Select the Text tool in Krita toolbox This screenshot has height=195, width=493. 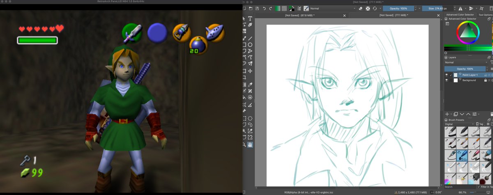pyautogui.click(x=250, y=18)
